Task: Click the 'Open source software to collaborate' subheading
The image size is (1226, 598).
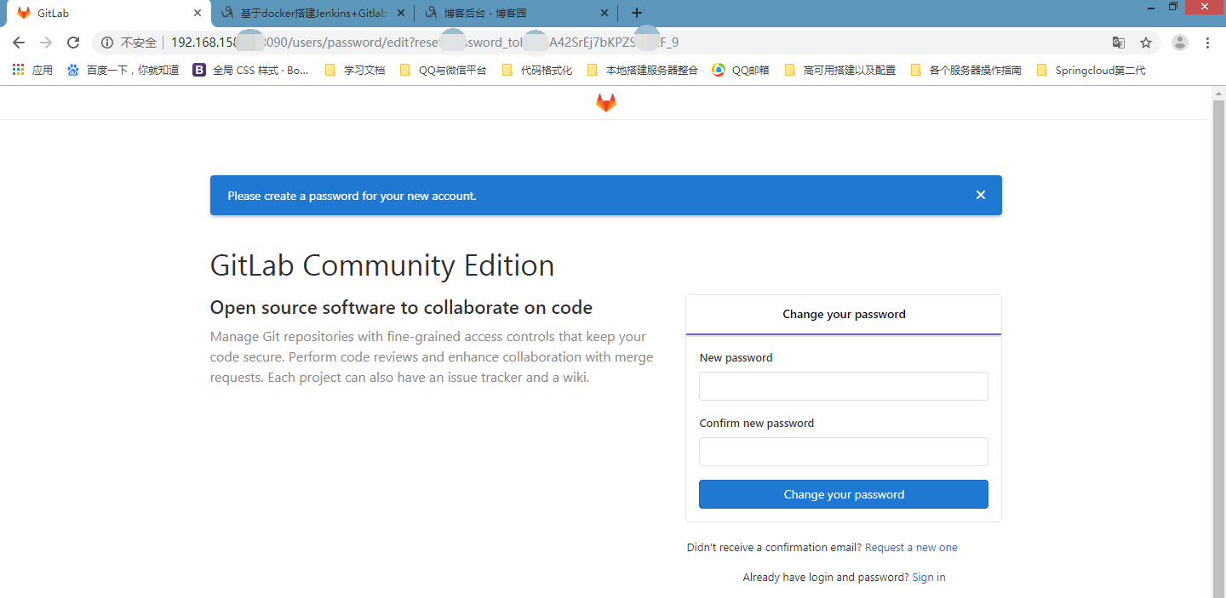Action: 401,308
